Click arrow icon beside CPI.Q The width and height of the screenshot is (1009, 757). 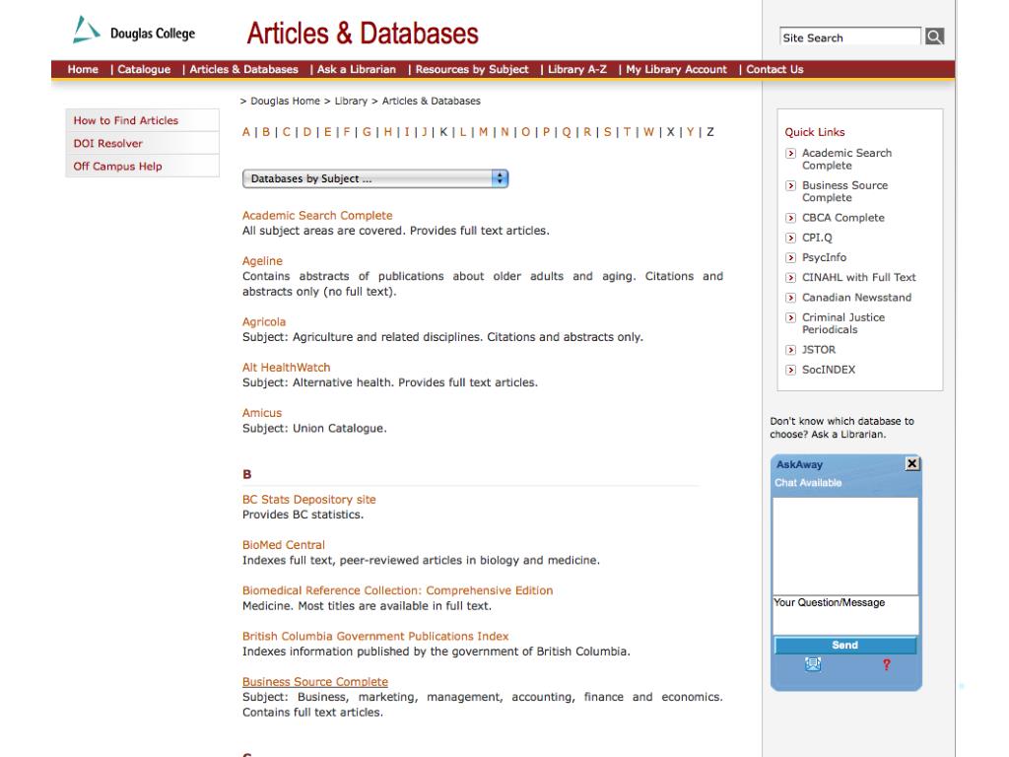[x=791, y=239]
